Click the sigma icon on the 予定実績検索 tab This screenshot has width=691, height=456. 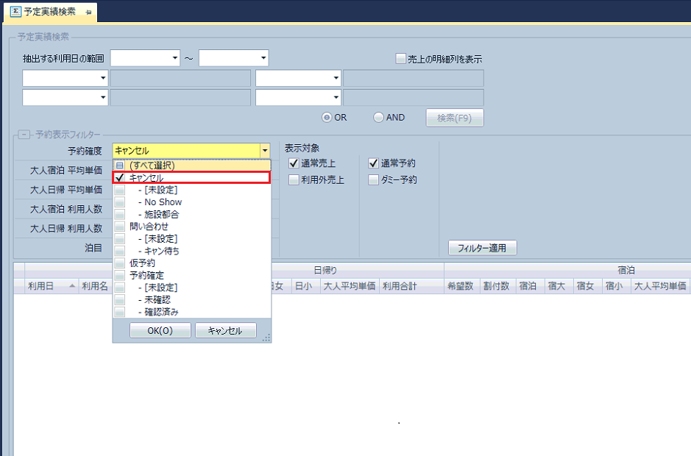point(15,12)
